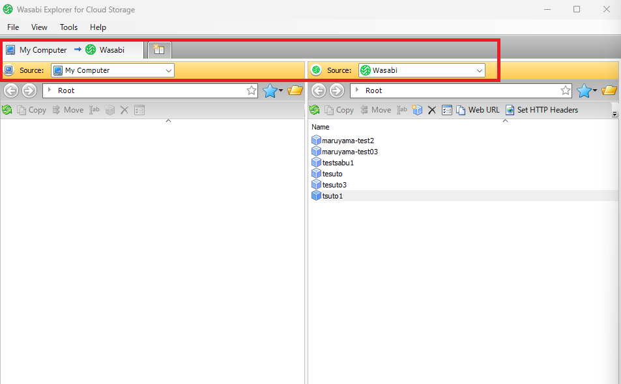Open the folder browse icon in left pane

point(295,90)
